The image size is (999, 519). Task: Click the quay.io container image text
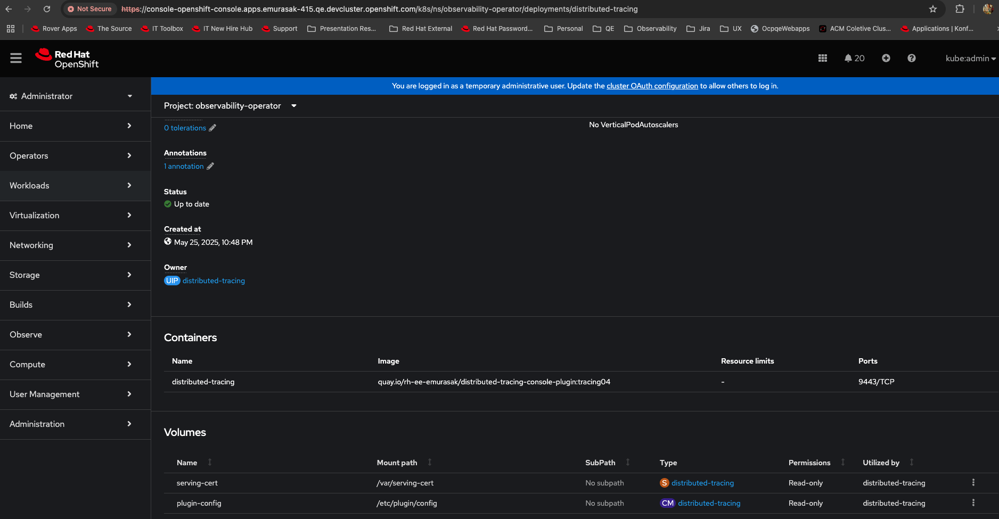pyautogui.click(x=494, y=382)
